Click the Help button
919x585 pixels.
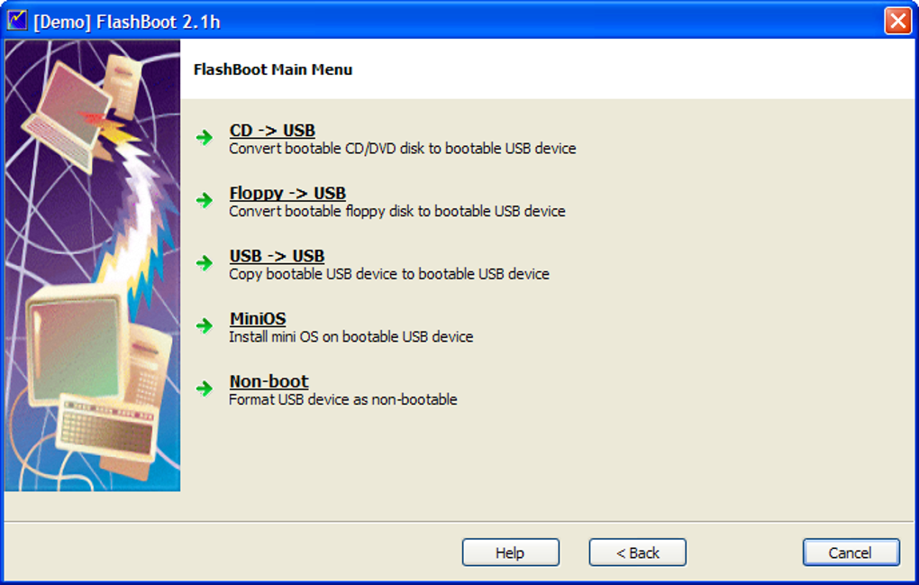coord(511,553)
